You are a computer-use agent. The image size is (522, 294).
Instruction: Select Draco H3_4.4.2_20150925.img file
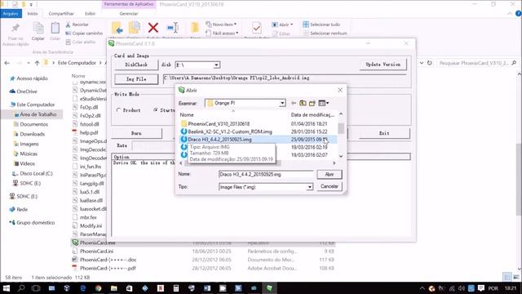point(219,140)
